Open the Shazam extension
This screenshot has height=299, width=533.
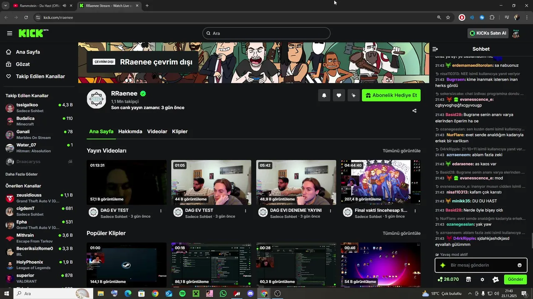click(x=482, y=17)
